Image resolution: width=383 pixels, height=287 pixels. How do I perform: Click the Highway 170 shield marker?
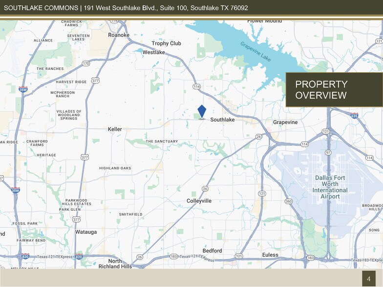(x=86, y=63)
